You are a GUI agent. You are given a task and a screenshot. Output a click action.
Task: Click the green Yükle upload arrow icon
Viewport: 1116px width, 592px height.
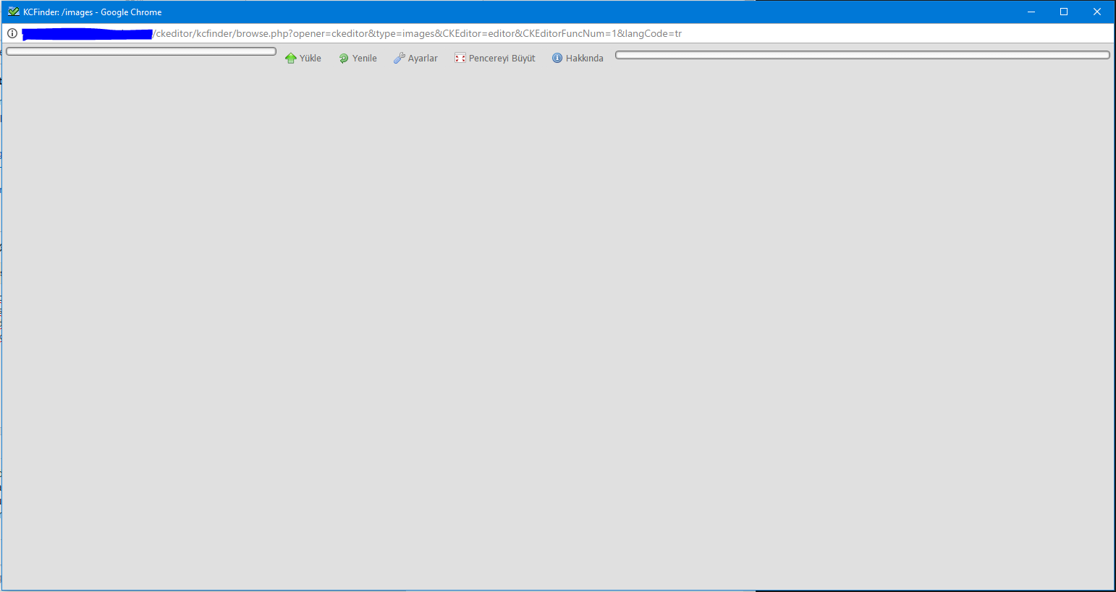291,58
